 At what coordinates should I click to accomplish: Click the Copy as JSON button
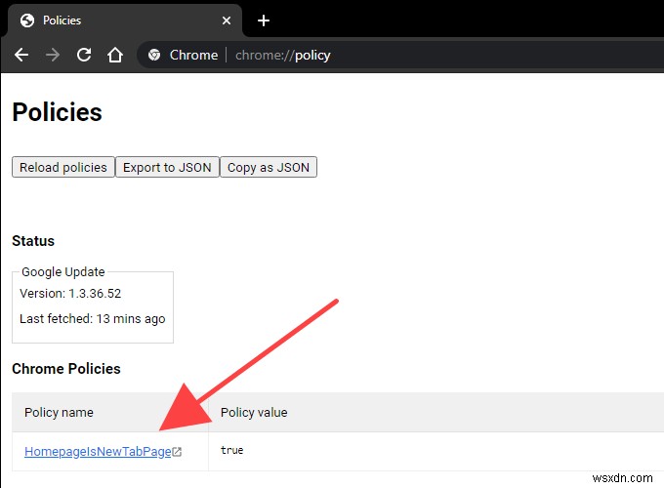point(269,167)
